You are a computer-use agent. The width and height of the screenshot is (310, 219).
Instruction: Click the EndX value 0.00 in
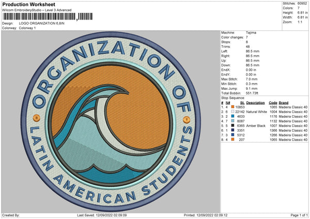(x=251, y=70)
